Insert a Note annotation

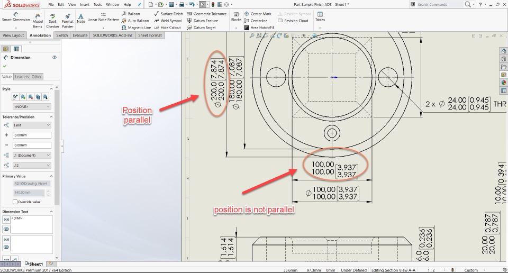[80, 18]
